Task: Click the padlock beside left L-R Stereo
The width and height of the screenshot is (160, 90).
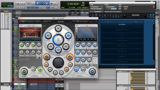Action: [43, 76]
